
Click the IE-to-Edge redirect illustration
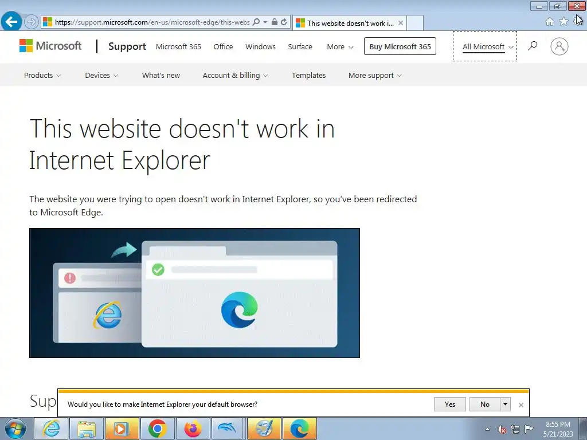(195, 293)
